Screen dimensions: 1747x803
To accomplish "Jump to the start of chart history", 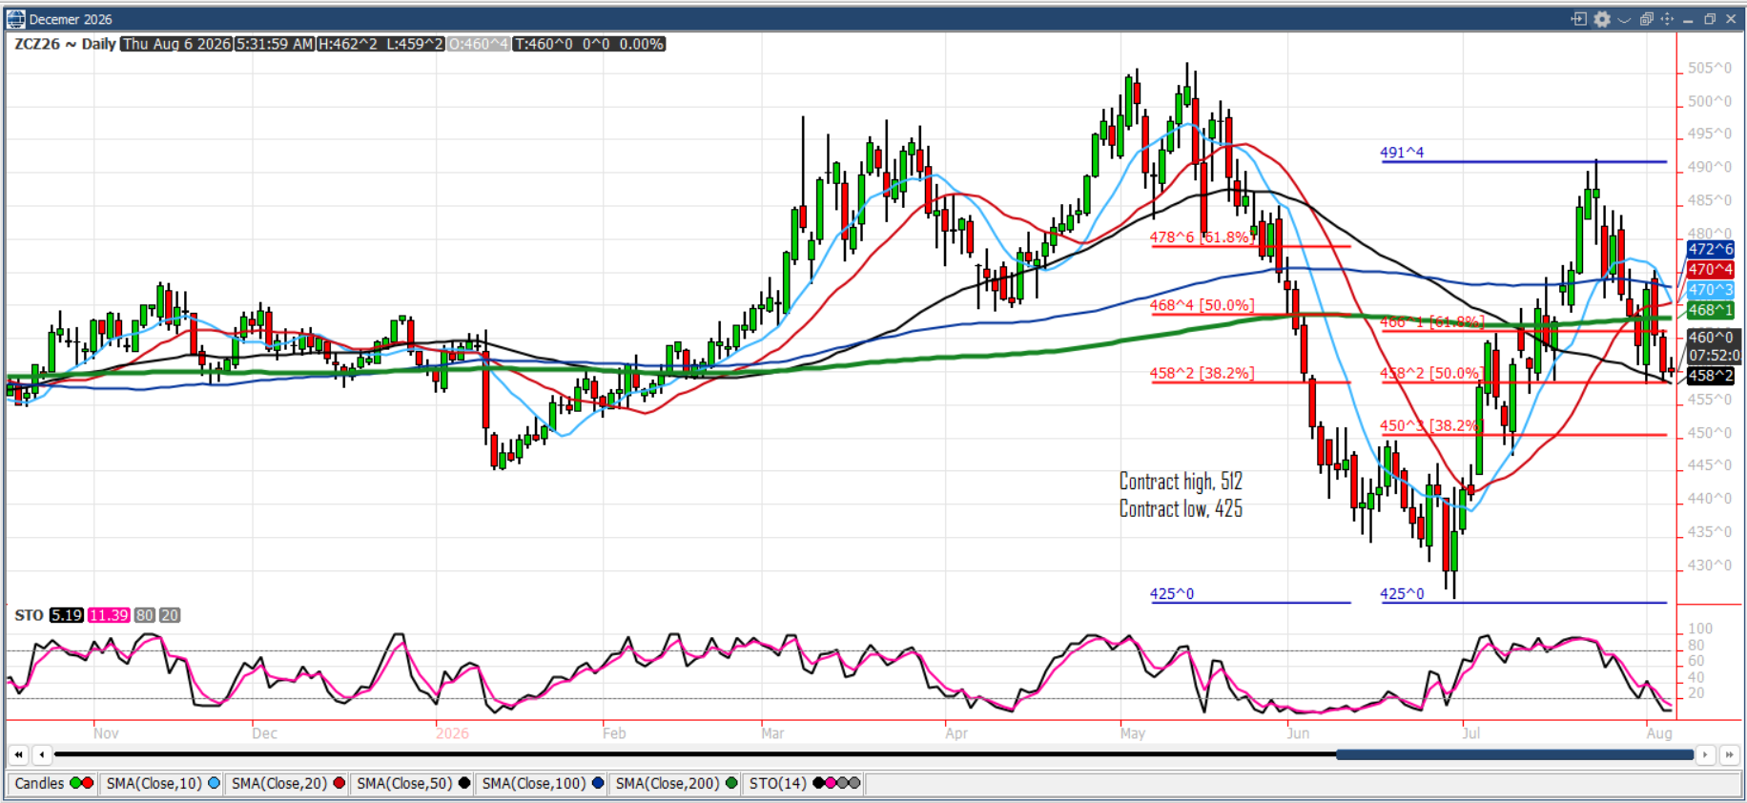I will [x=18, y=754].
